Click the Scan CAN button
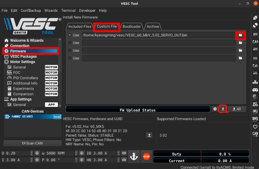This screenshot has width=259, height=169. (33, 143)
